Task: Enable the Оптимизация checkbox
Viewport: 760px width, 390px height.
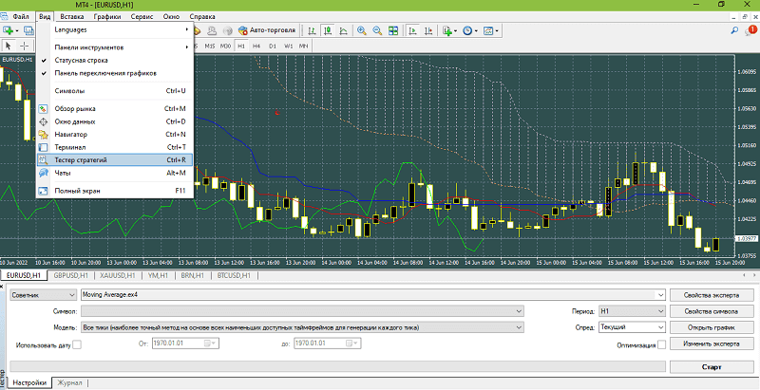Action: 661,344
